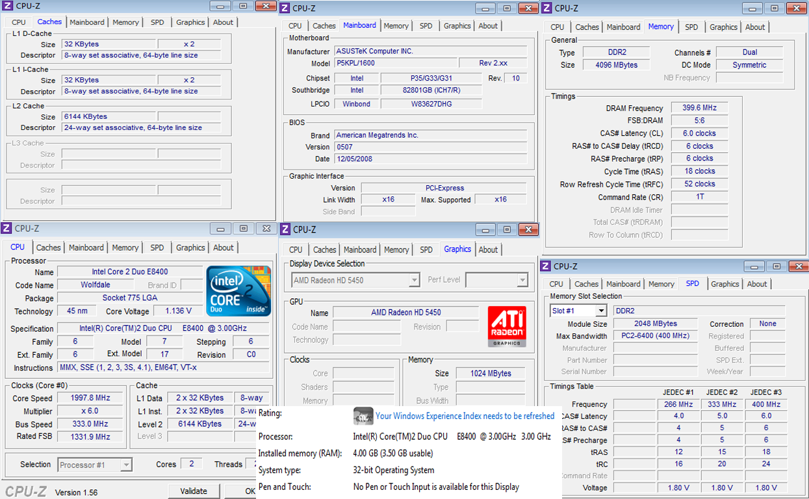Click the 32-bit Operating System system type text

[395, 470]
